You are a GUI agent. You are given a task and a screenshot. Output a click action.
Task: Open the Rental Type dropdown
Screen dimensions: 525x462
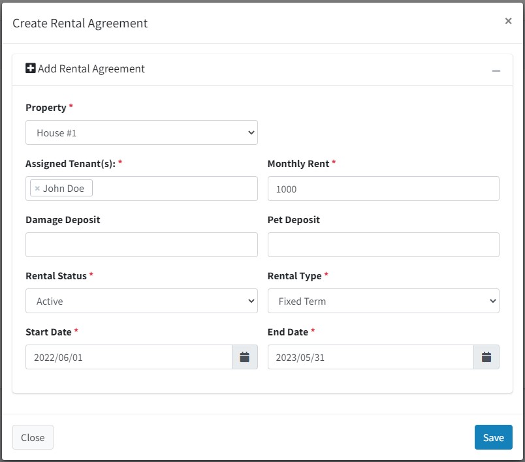[x=383, y=301]
